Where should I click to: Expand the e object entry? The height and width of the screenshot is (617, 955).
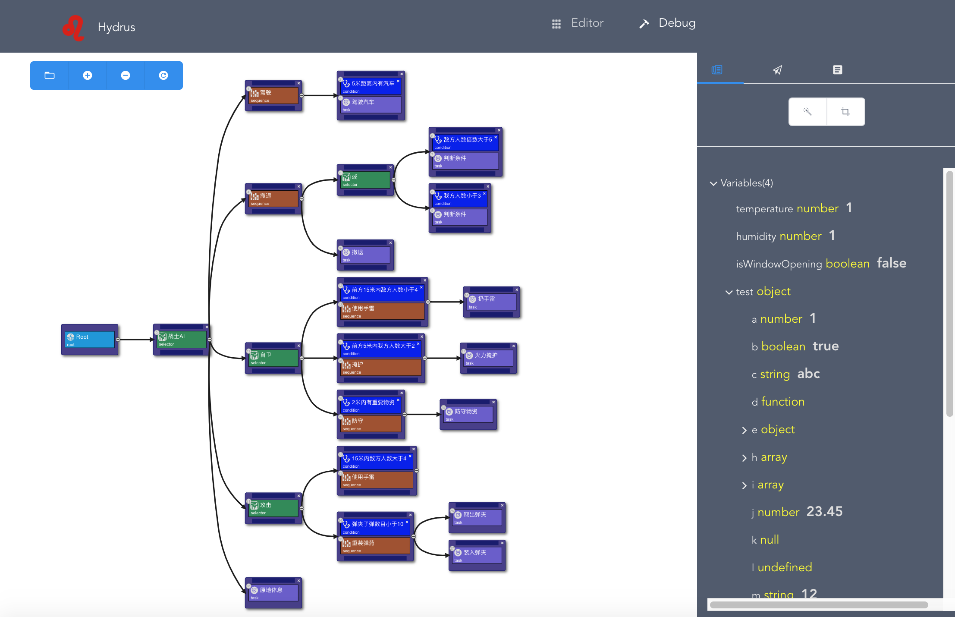pos(744,430)
